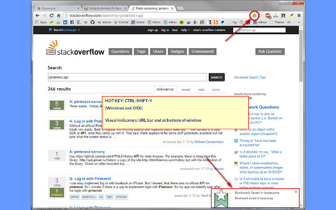Open the Sig bookmark

pyautogui.click(x=232, y=22)
